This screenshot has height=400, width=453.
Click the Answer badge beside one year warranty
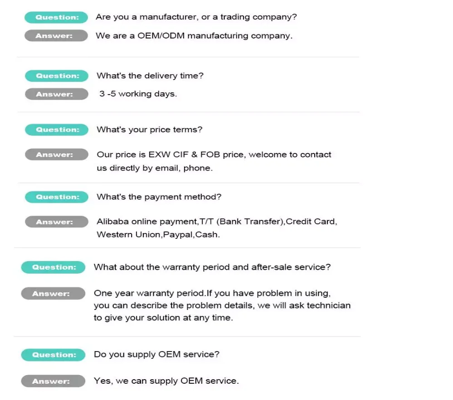tap(53, 294)
